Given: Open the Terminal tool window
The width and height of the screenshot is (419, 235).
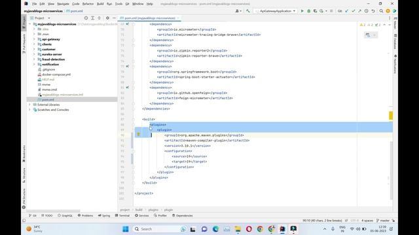Looking at the screenshot, I should point(122,215).
